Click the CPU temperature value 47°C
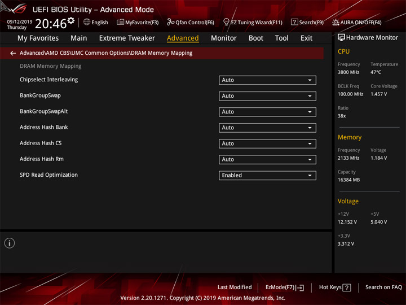406x305 pixels. coord(376,72)
